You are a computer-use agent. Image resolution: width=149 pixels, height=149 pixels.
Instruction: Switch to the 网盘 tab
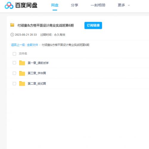click(x=55, y=5)
